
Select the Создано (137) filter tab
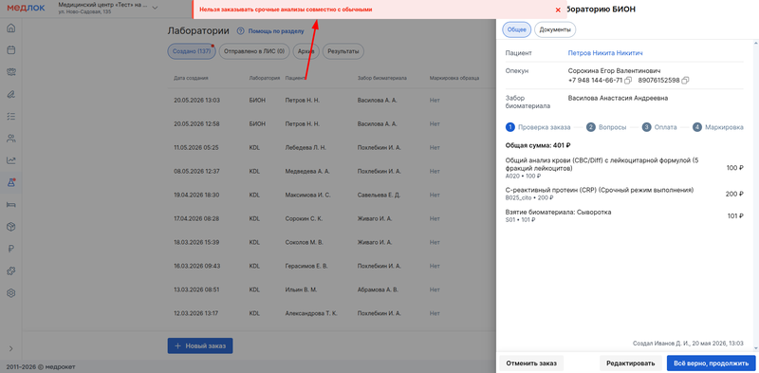[x=192, y=51]
